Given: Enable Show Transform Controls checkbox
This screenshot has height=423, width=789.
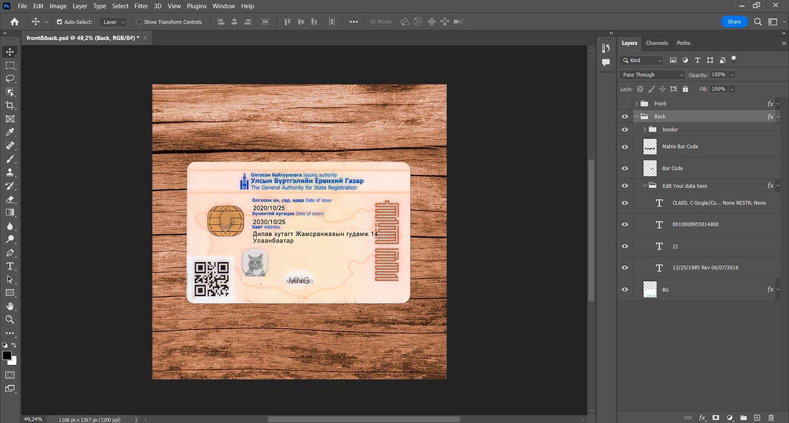Looking at the screenshot, I should point(139,22).
